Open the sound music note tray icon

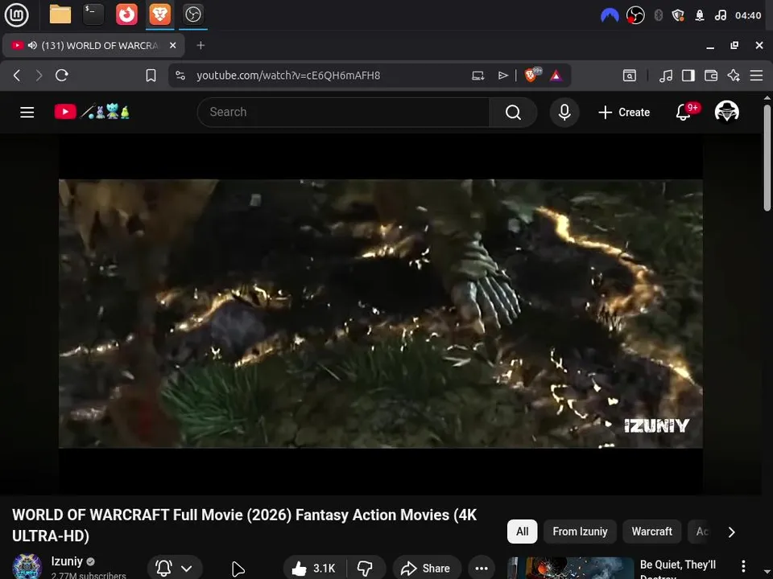[x=720, y=16]
